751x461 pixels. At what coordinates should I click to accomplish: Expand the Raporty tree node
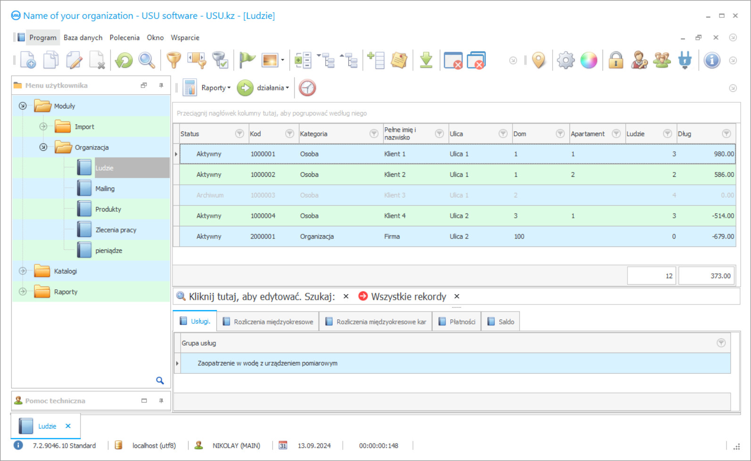(x=23, y=292)
